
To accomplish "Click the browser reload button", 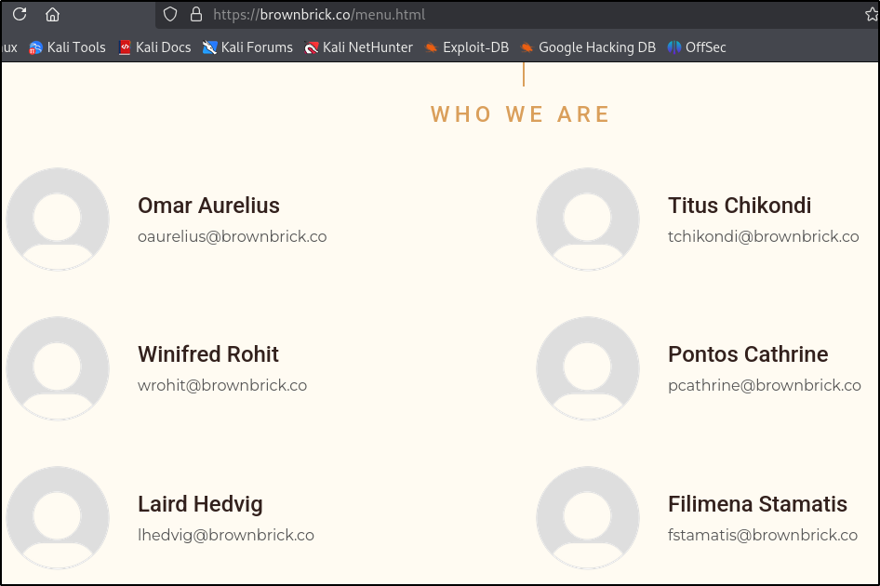I will coord(19,14).
